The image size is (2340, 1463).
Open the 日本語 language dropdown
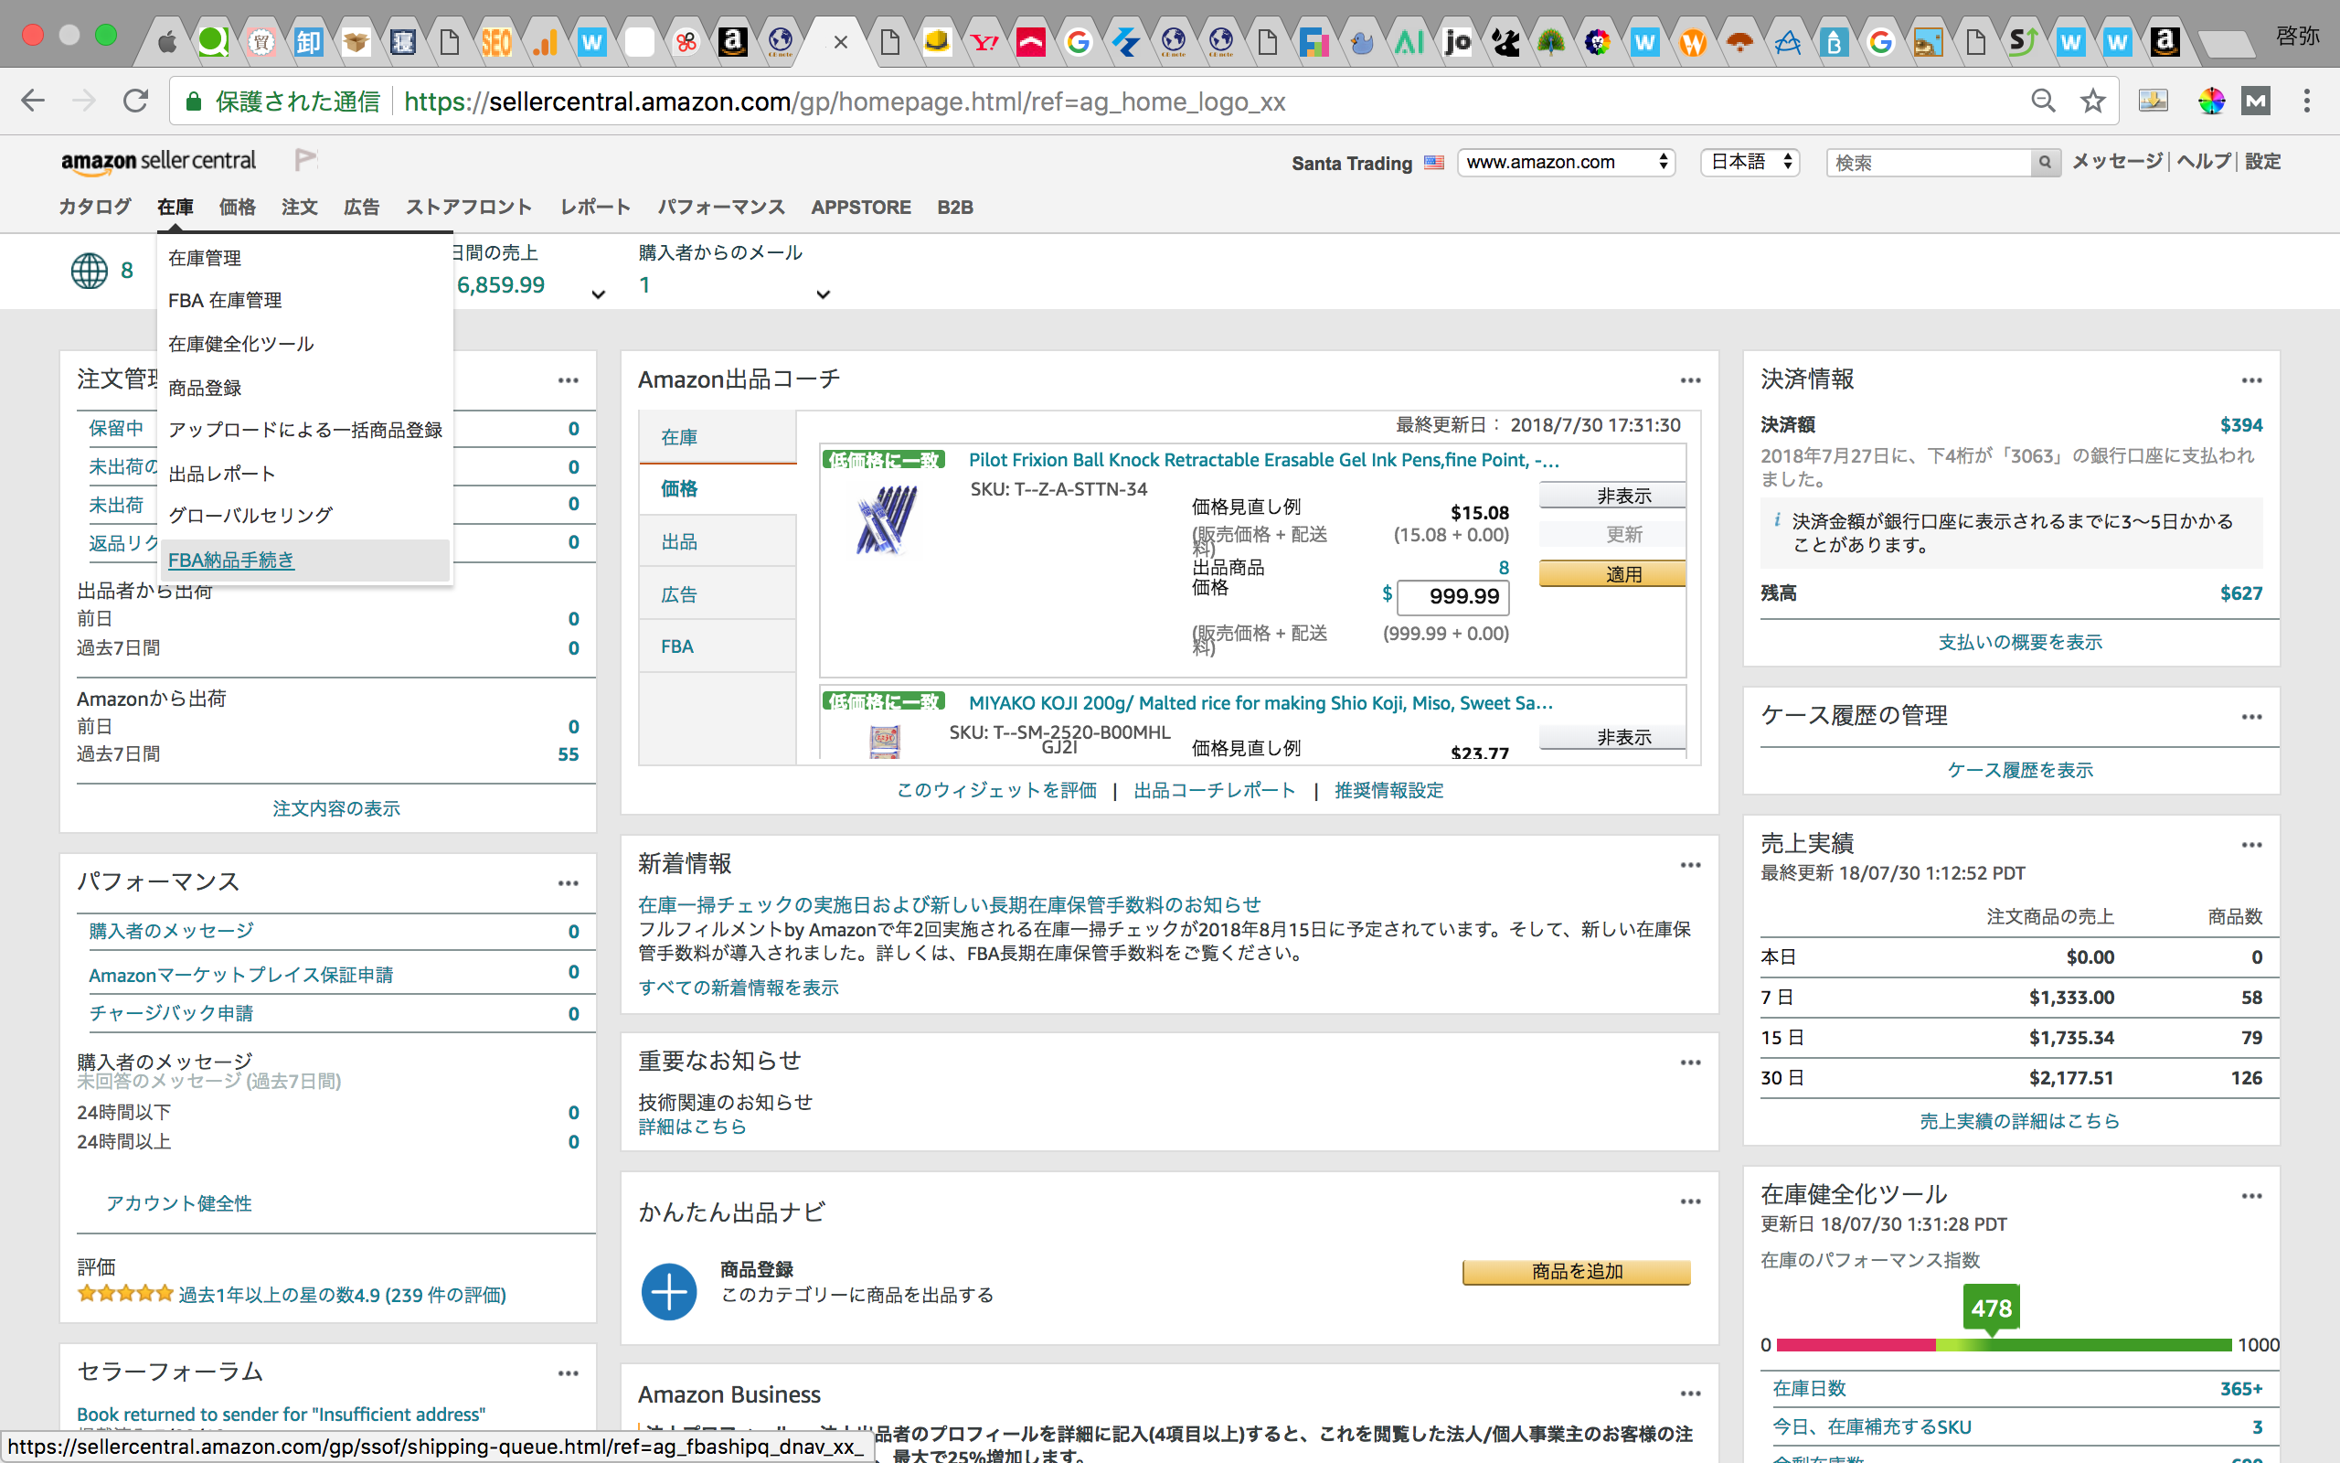tap(1750, 162)
